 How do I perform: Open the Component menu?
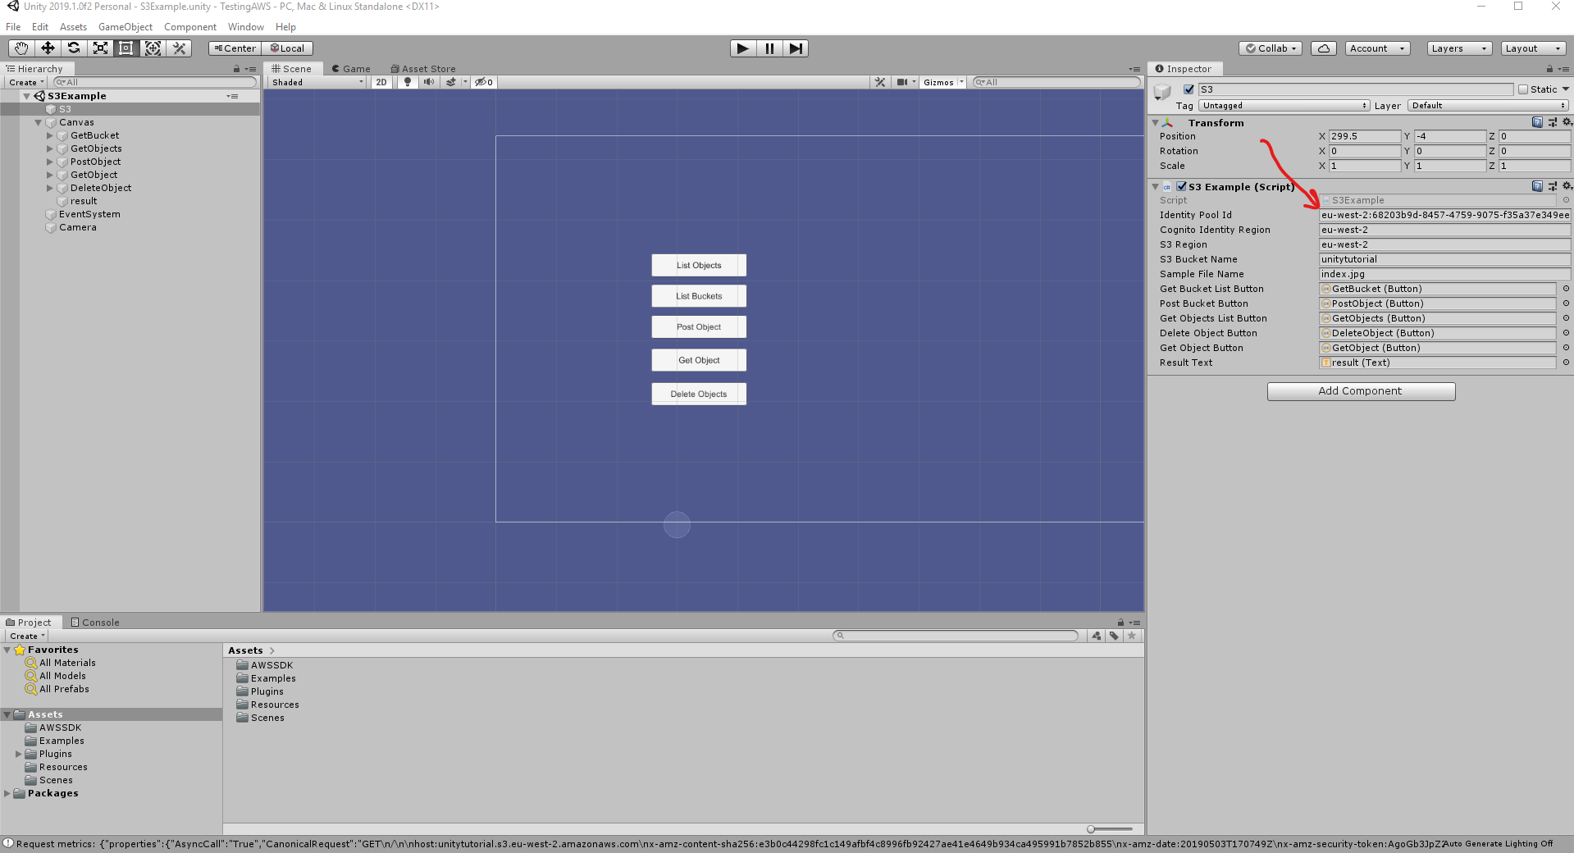click(190, 27)
